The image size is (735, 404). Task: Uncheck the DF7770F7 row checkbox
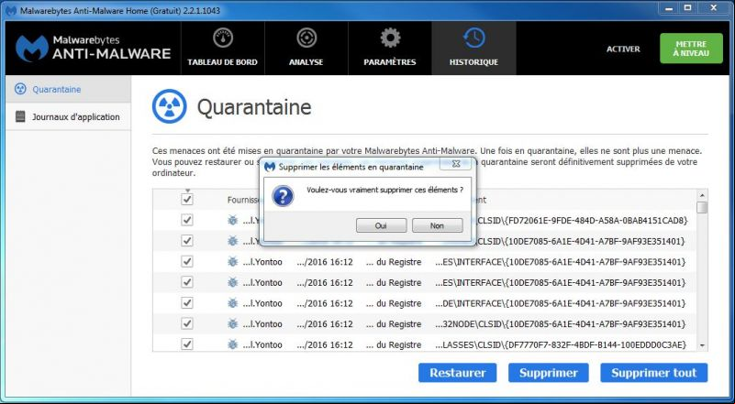[x=187, y=344]
